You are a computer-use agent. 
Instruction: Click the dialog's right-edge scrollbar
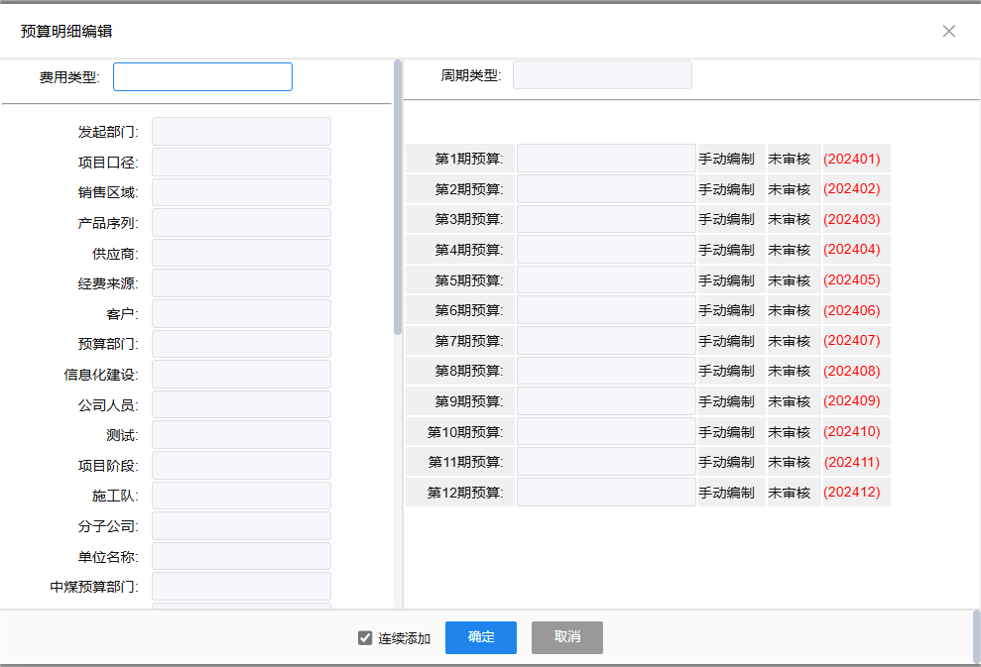pyautogui.click(x=976, y=634)
